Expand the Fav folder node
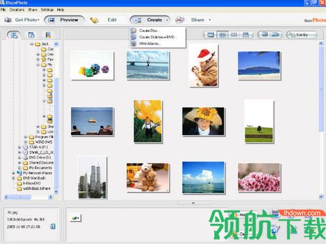The height and width of the screenshot is (244, 326). [38, 59]
